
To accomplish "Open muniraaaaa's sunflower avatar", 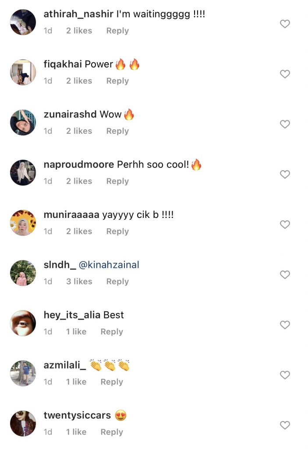I will (x=23, y=223).
